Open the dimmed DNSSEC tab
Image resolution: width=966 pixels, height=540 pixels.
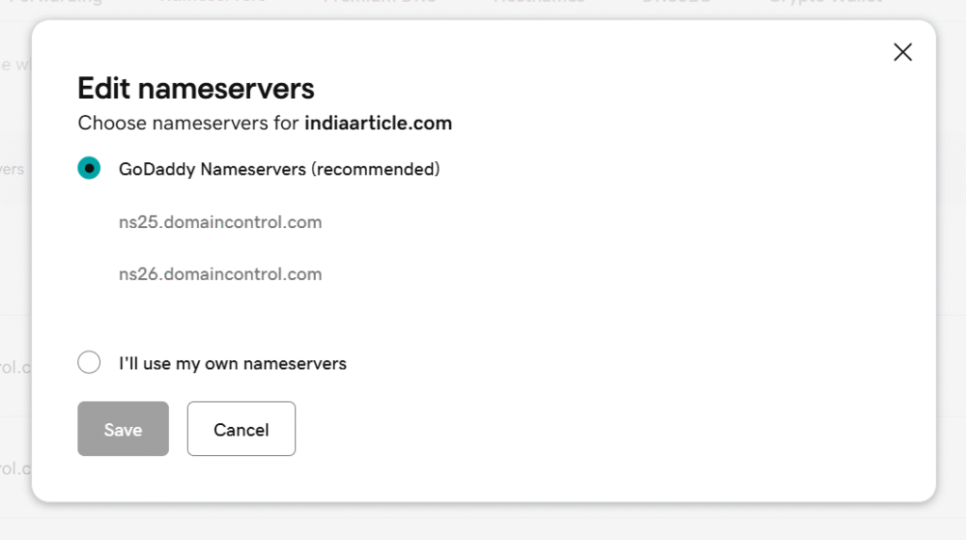pyautogui.click(x=675, y=3)
